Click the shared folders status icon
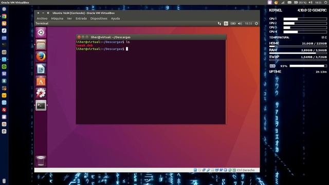This screenshot has height=185, width=329. (x=212, y=170)
